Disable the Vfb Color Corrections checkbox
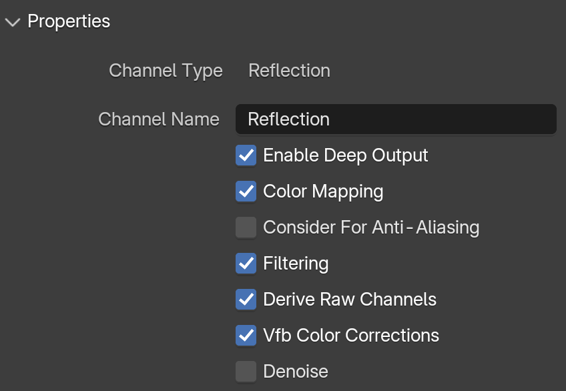The height and width of the screenshot is (391, 566). [x=246, y=336]
